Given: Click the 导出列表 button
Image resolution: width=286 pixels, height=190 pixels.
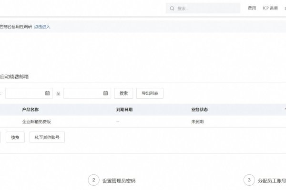Looking at the screenshot, I should 150,93.
